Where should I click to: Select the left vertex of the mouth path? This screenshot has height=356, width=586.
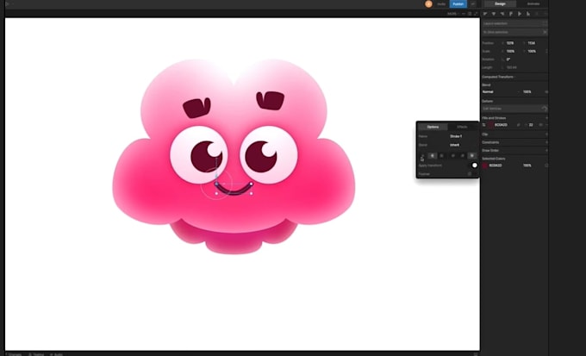coord(216,184)
